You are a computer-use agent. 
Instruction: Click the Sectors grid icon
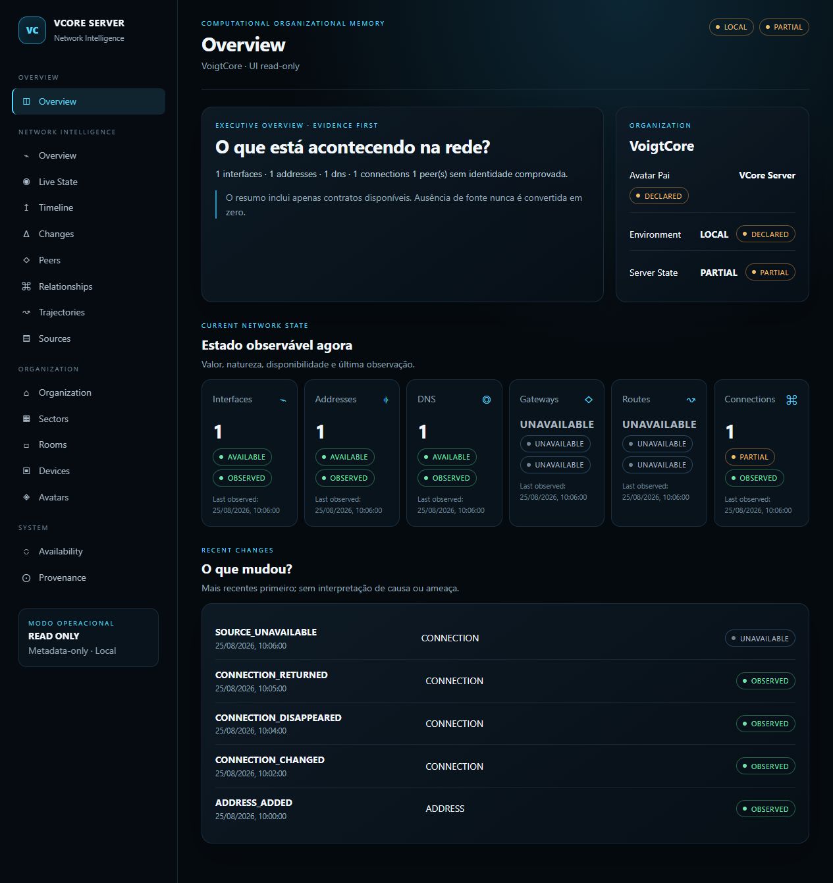(26, 419)
